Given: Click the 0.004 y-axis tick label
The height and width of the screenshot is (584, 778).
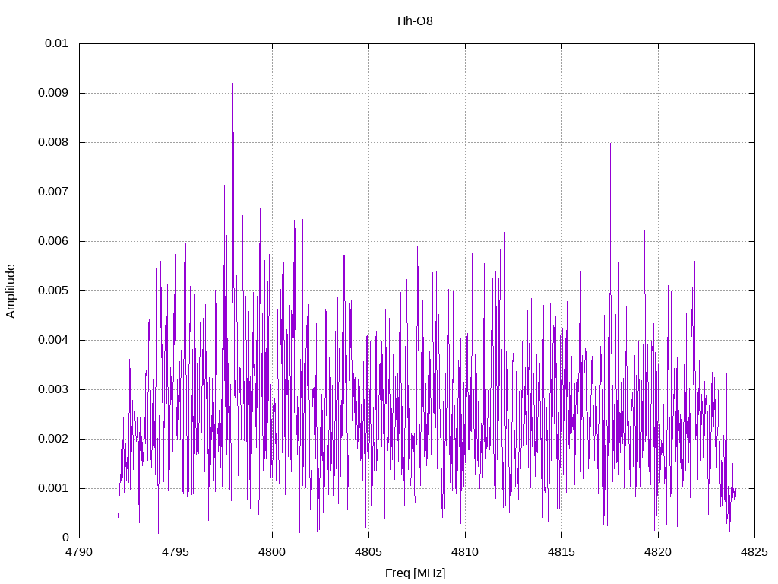Looking at the screenshot, I should 53,340.
